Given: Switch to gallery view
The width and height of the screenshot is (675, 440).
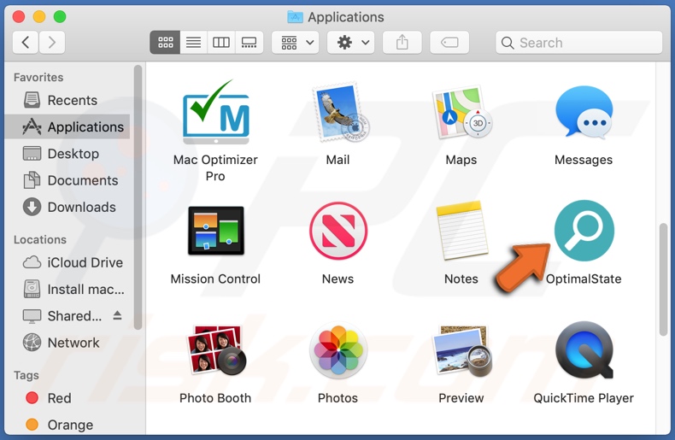Looking at the screenshot, I should (249, 42).
